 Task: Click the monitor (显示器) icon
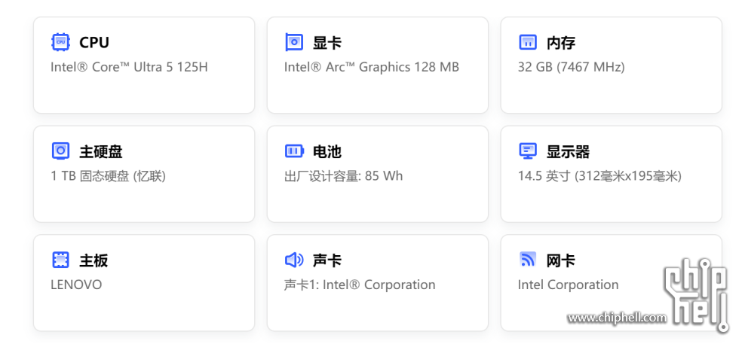click(528, 151)
